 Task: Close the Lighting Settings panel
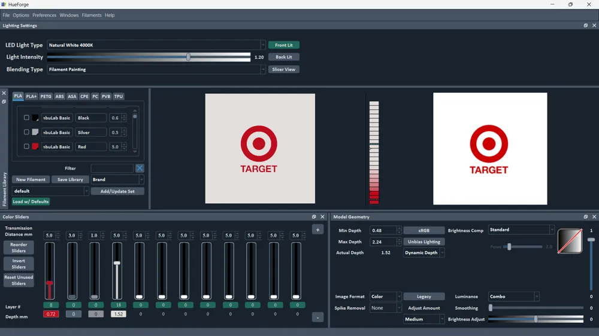pyautogui.click(x=594, y=26)
